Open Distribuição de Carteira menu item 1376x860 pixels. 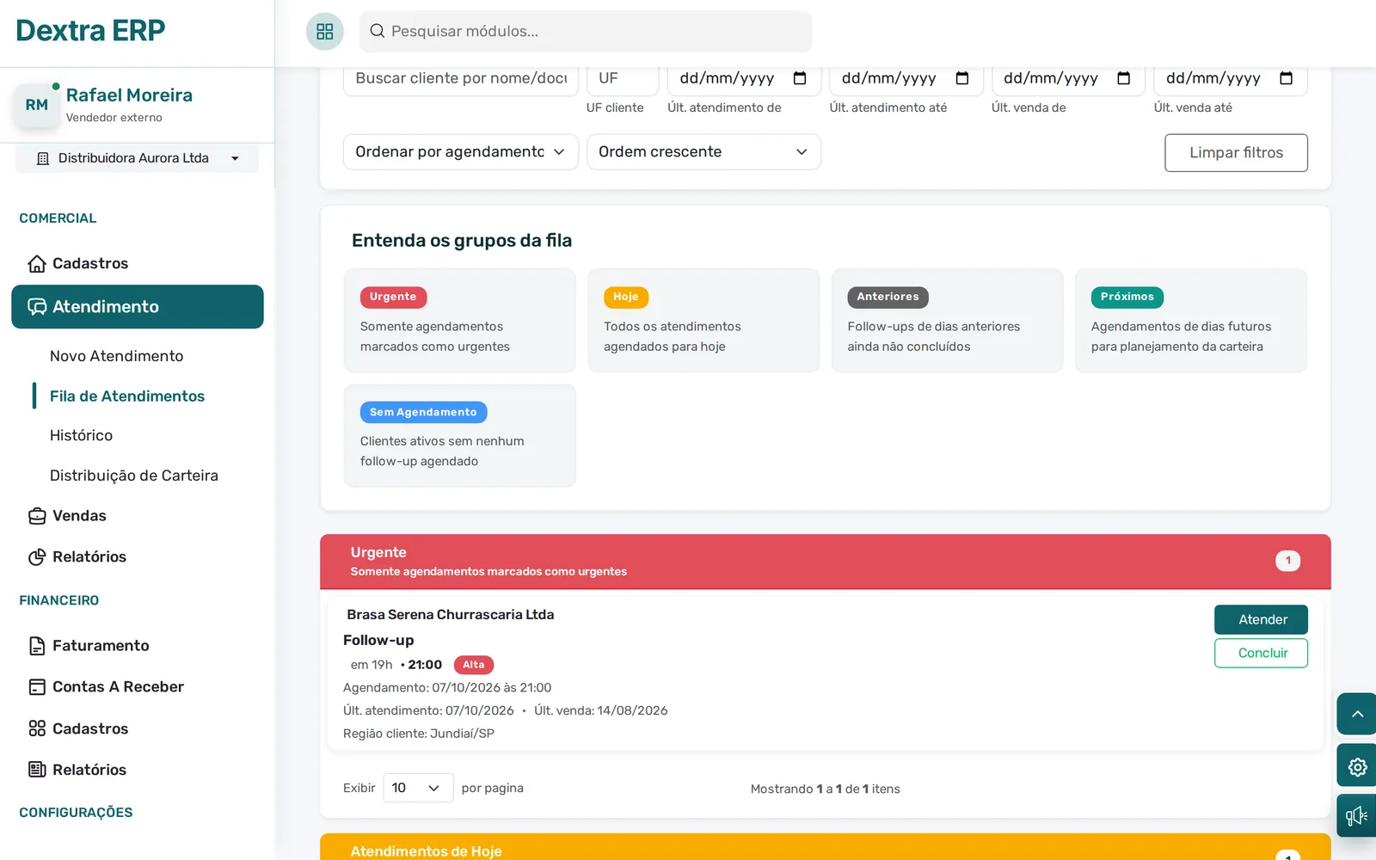point(134,476)
